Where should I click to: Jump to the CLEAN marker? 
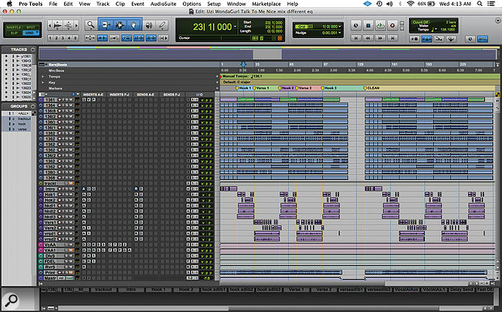click(364, 88)
